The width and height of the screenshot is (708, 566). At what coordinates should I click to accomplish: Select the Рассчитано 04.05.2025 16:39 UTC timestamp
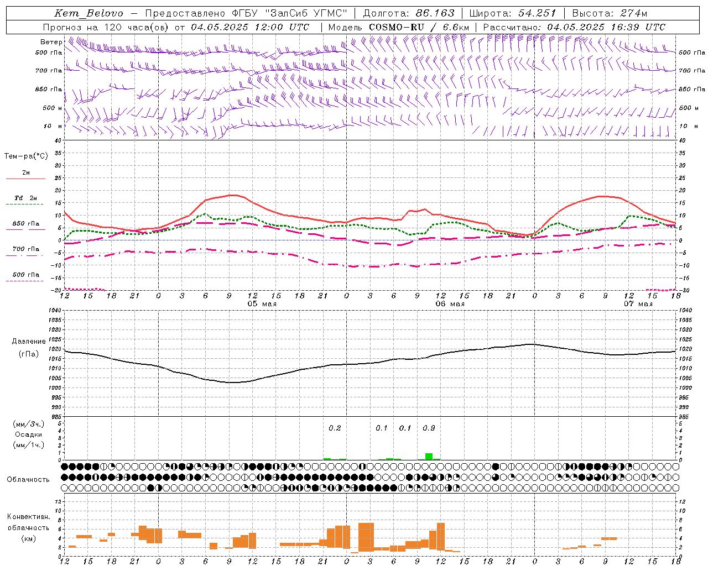[x=574, y=27]
